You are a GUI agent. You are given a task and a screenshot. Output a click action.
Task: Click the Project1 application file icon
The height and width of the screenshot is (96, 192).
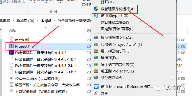11,46
